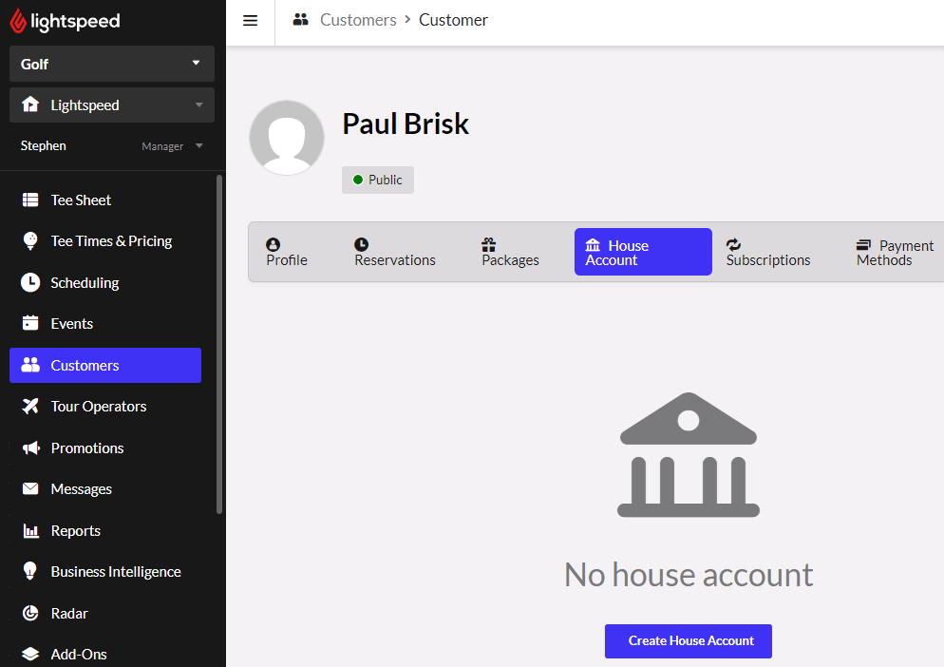Open Events in sidebar
This screenshot has width=944, height=667.
click(x=105, y=324)
